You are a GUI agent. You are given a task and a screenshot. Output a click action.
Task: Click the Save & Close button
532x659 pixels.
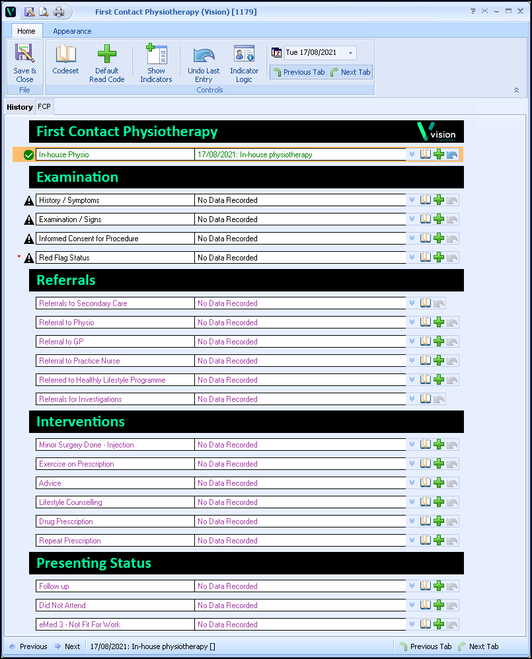click(24, 63)
